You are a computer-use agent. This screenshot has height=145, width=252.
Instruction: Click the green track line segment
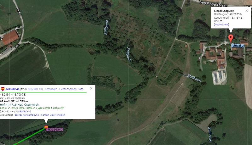[30, 136]
